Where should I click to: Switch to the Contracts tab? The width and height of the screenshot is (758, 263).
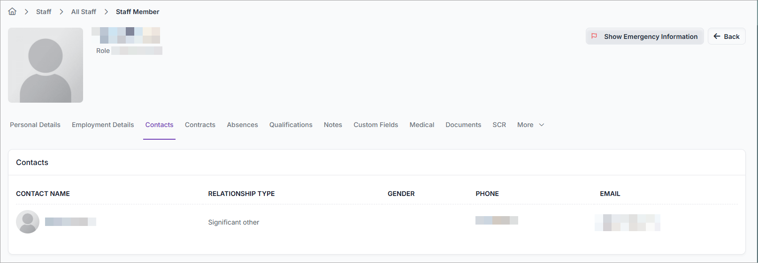tap(200, 125)
